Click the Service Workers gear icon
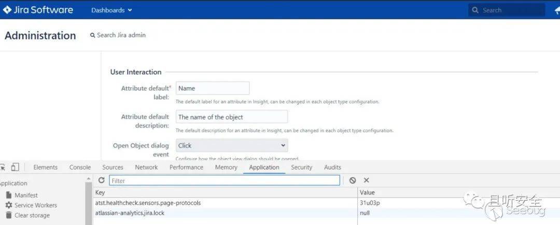 pos(9,205)
